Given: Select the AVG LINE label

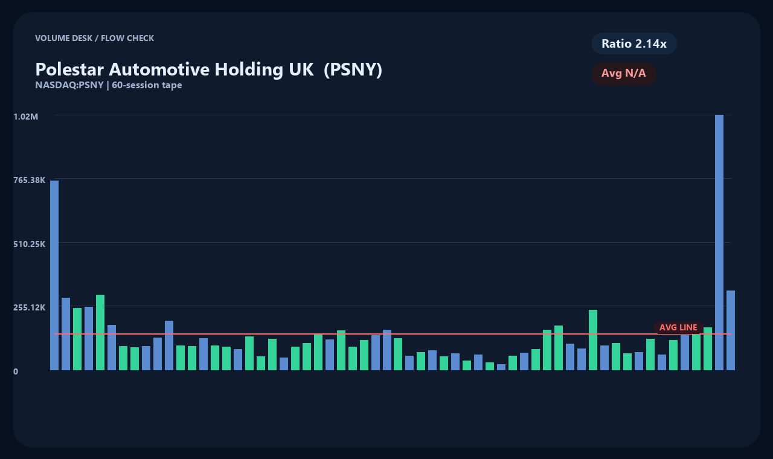Looking at the screenshot, I should tap(678, 327).
